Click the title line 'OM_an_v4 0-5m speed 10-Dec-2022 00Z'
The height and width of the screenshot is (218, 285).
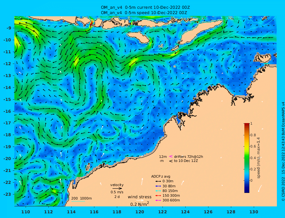coord(144,13)
